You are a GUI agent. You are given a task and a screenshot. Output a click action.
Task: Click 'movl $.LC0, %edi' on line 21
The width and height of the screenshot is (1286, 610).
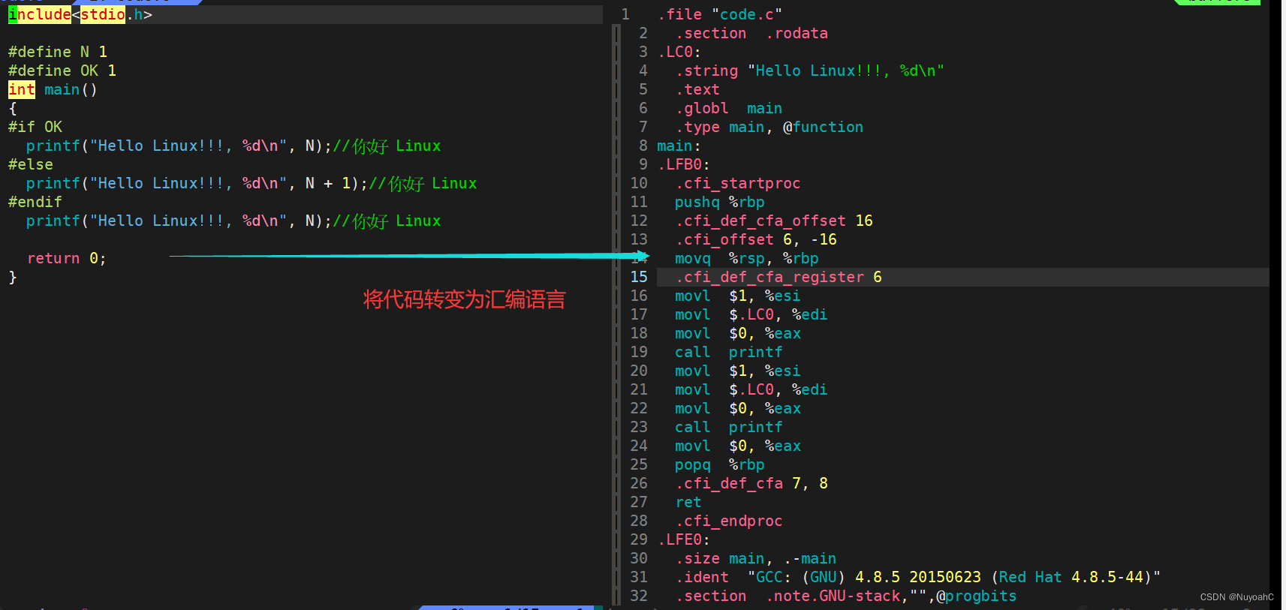point(751,389)
